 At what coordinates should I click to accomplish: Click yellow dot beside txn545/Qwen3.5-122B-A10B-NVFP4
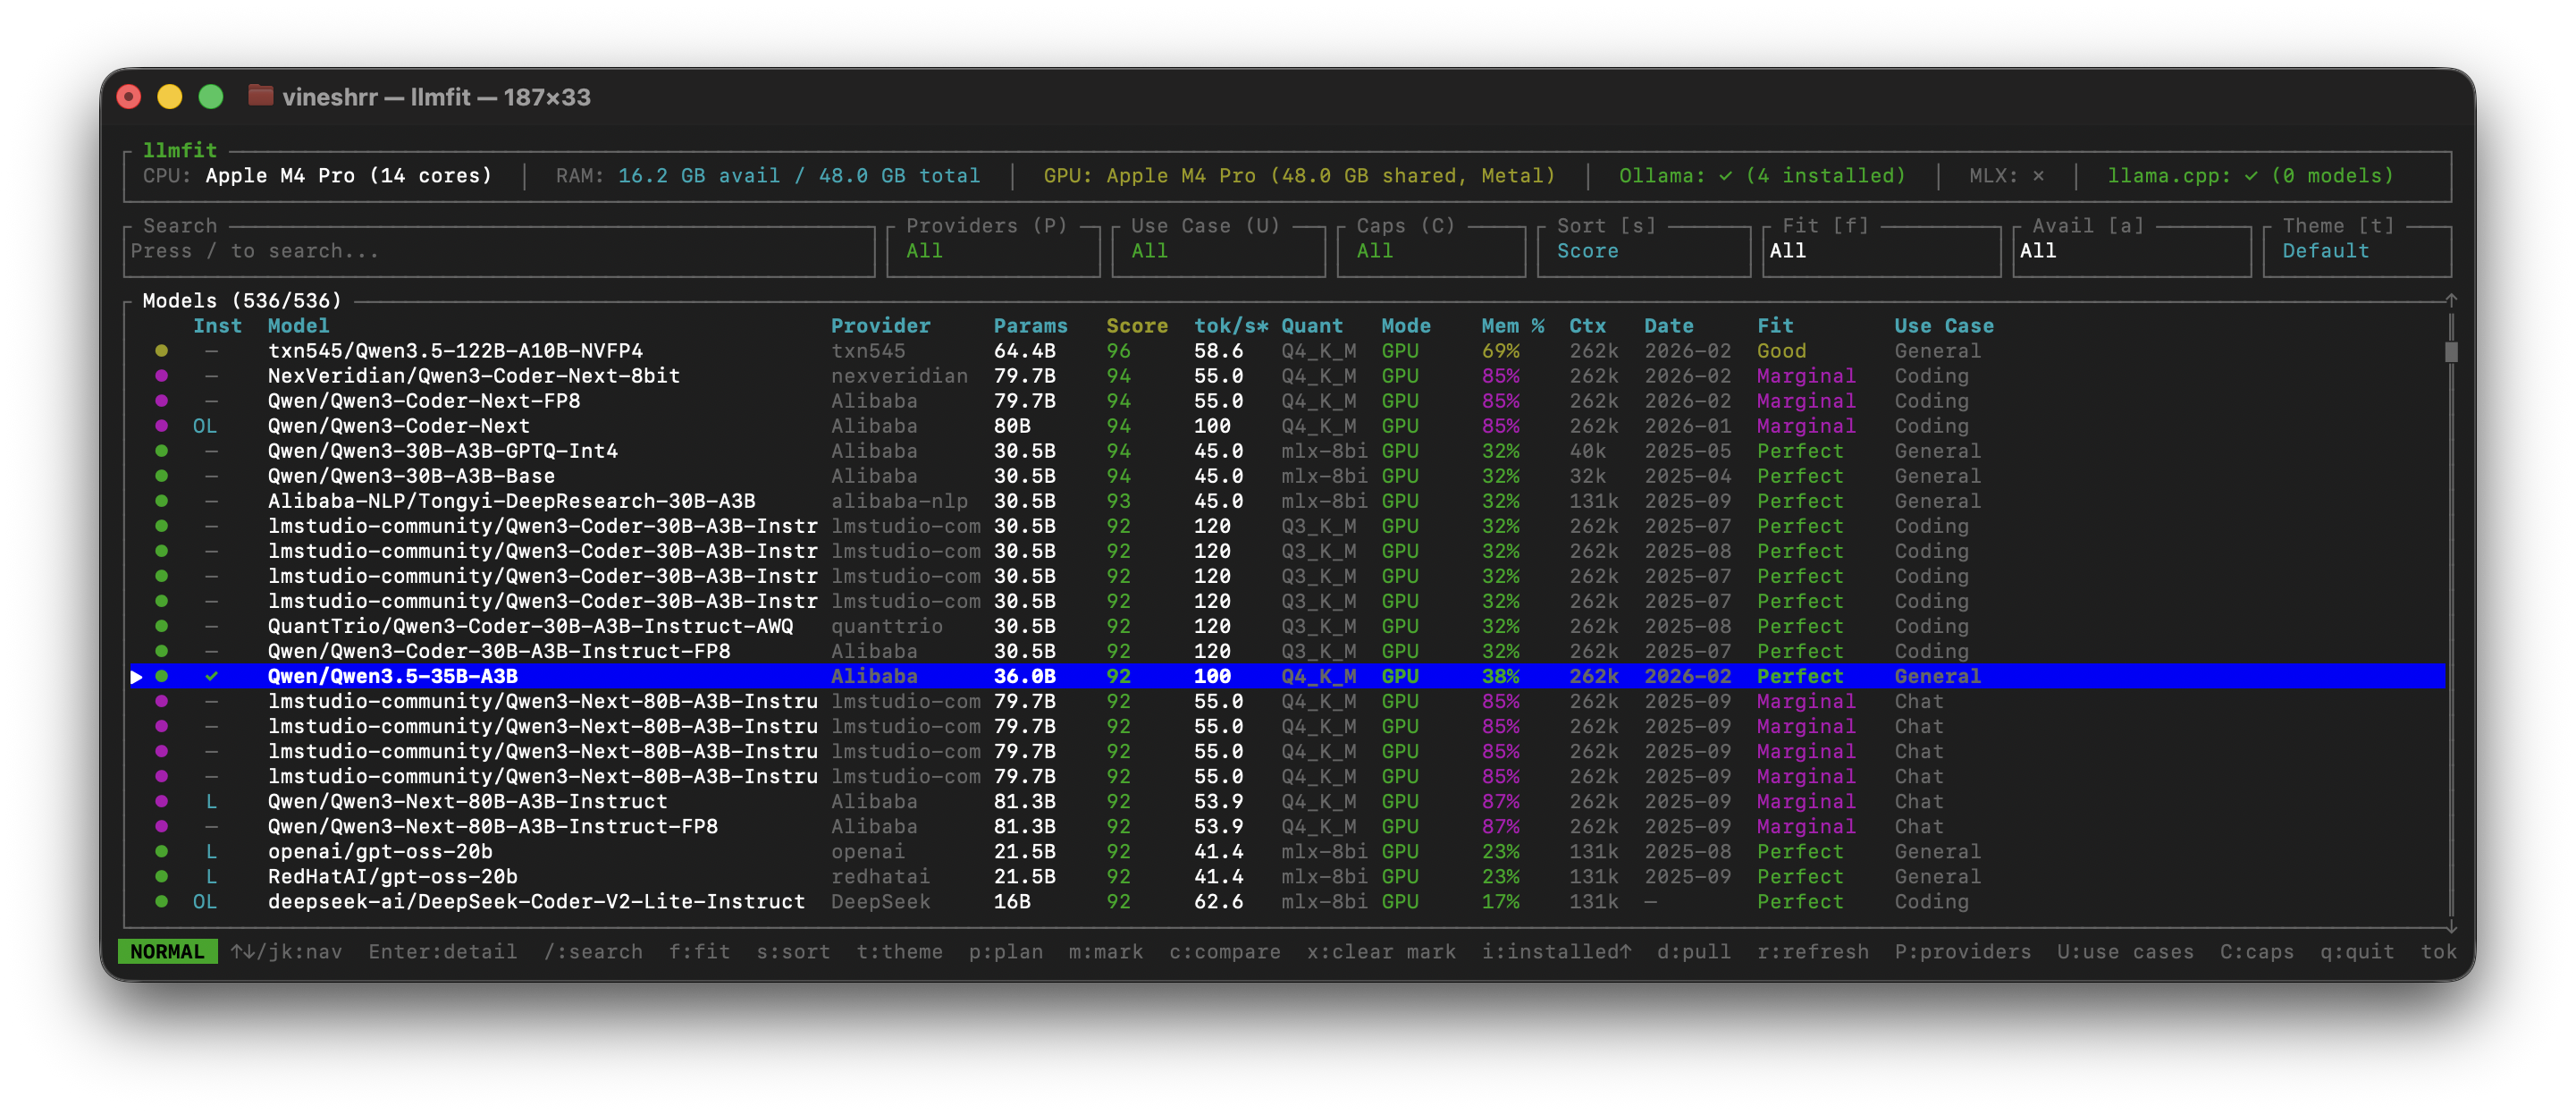[163, 350]
